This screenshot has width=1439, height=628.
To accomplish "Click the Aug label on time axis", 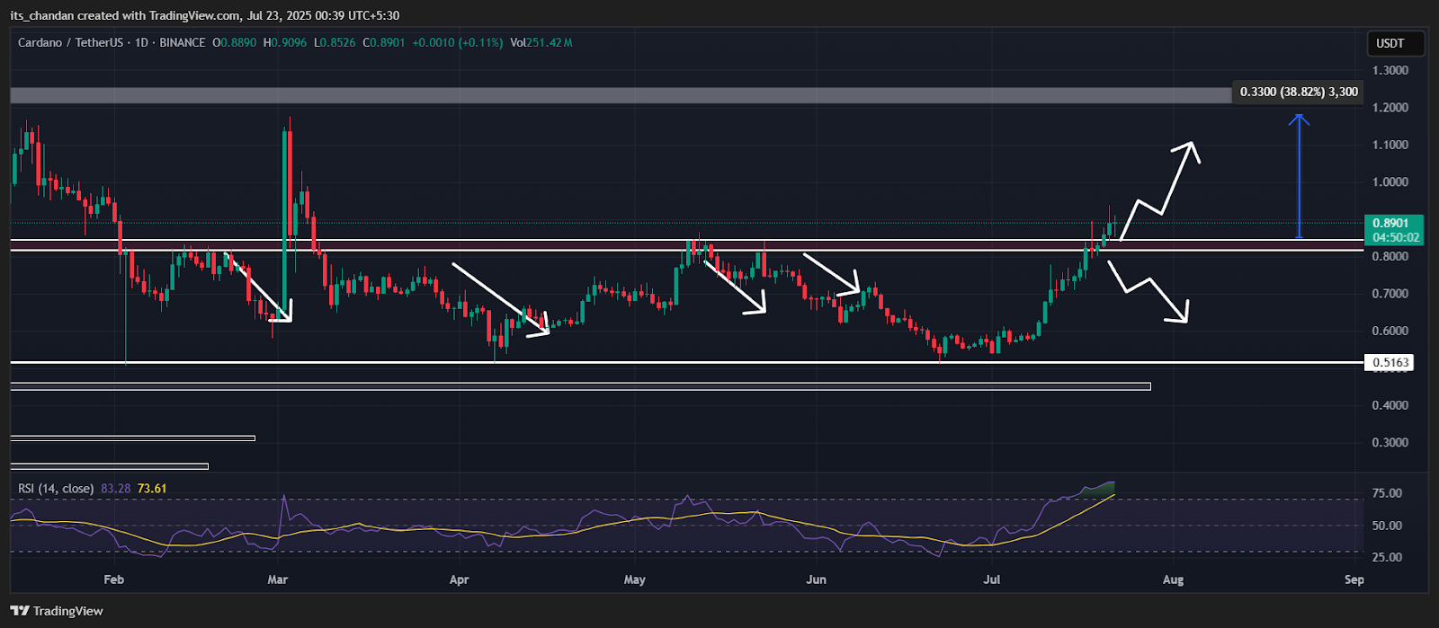I will [x=1173, y=579].
